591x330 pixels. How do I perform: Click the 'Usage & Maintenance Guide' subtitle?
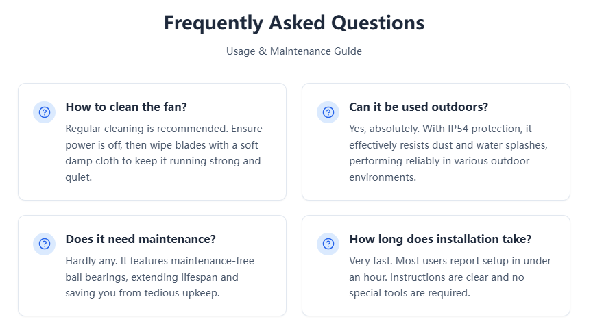294,51
